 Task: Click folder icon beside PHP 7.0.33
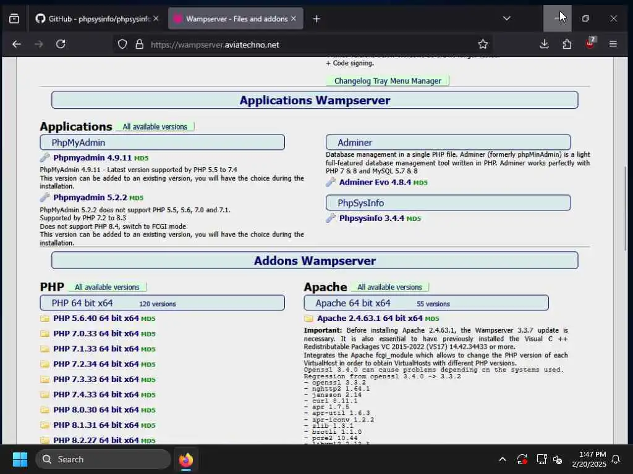coord(45,334)
